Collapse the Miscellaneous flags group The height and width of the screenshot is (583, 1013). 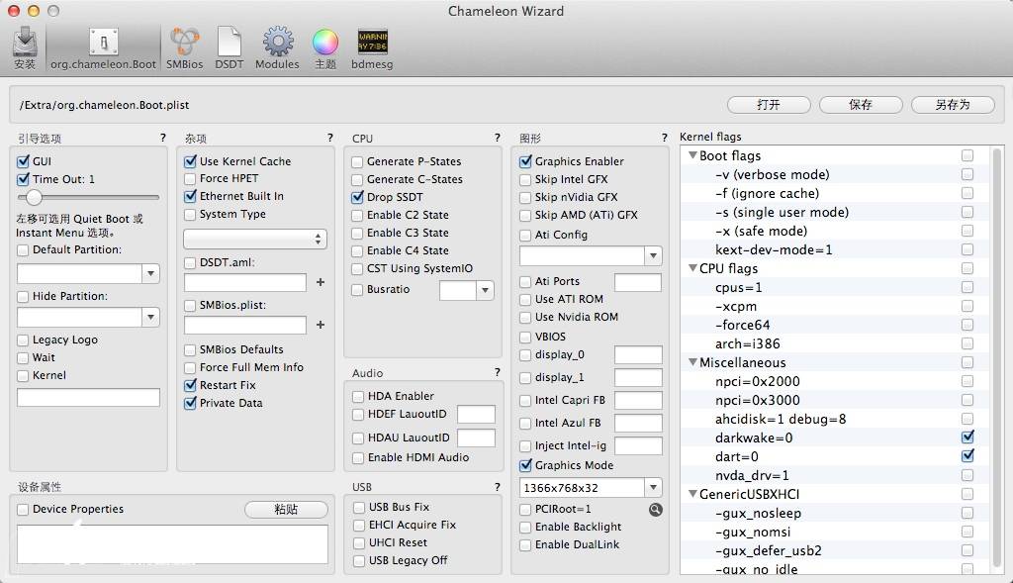692,363
